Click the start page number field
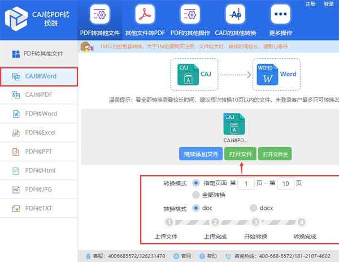The image size is (339, 262). coord(246,183)
